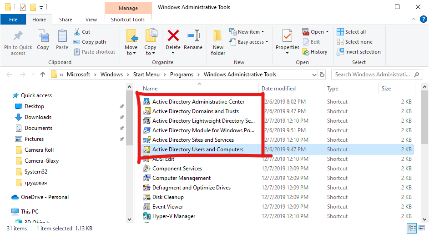Switch to the Home ribbon tab
The image size is (429, 234).
click(x=39, y=20)
